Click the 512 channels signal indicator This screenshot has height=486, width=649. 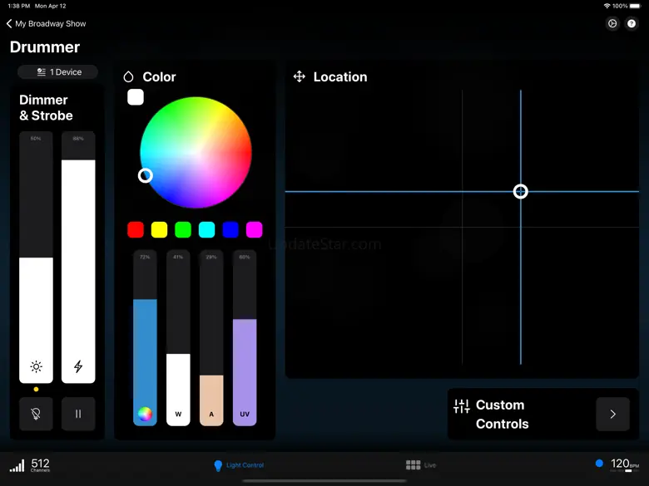[x=30, y=465]
